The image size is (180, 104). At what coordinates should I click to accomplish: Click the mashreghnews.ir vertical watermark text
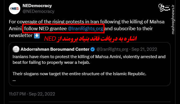(173, 19)
